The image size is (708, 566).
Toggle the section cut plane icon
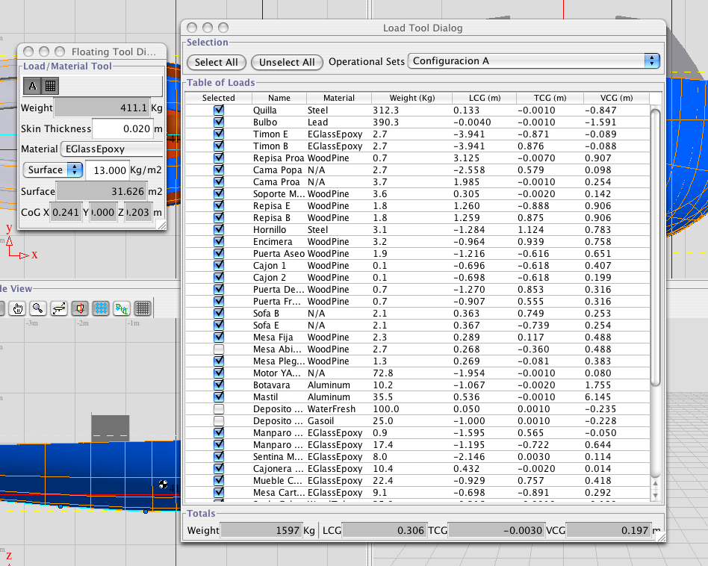(x=80, y=308)
